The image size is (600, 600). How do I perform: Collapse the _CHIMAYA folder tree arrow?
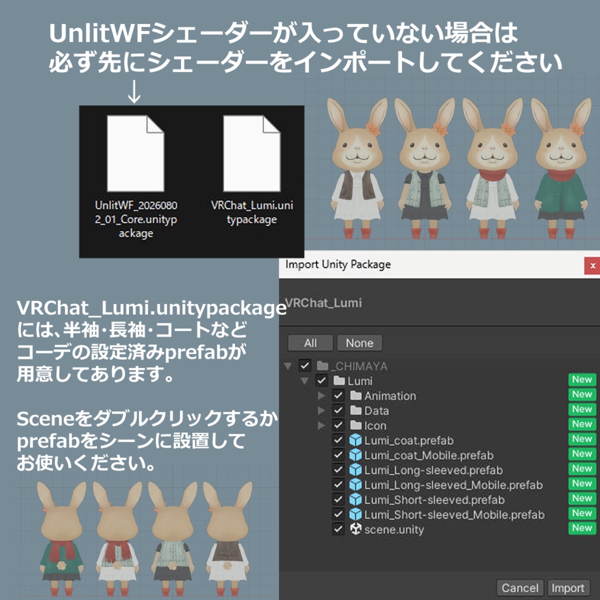tap(288, 366)
